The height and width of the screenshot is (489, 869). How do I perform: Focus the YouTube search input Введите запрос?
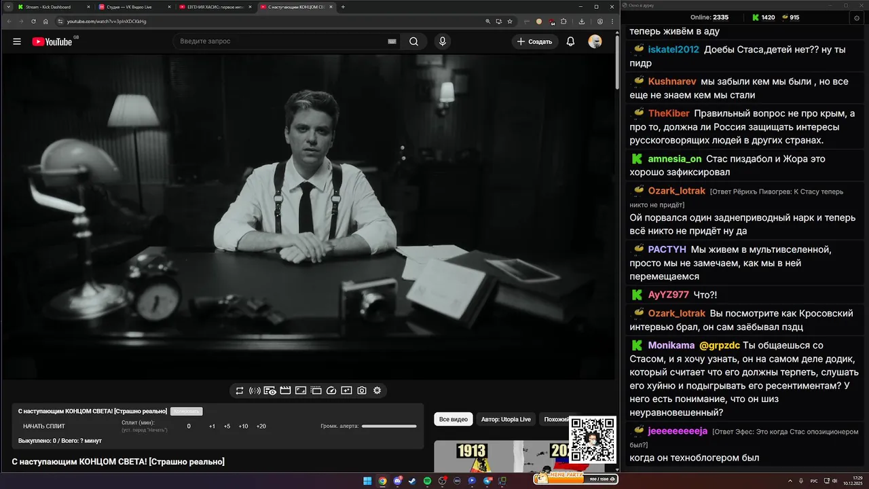pos(282,41)
